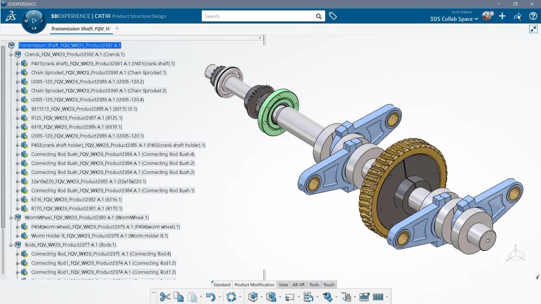
Task: Click the Update cycle-arrows icon
Action: click(x=231, y=297)
